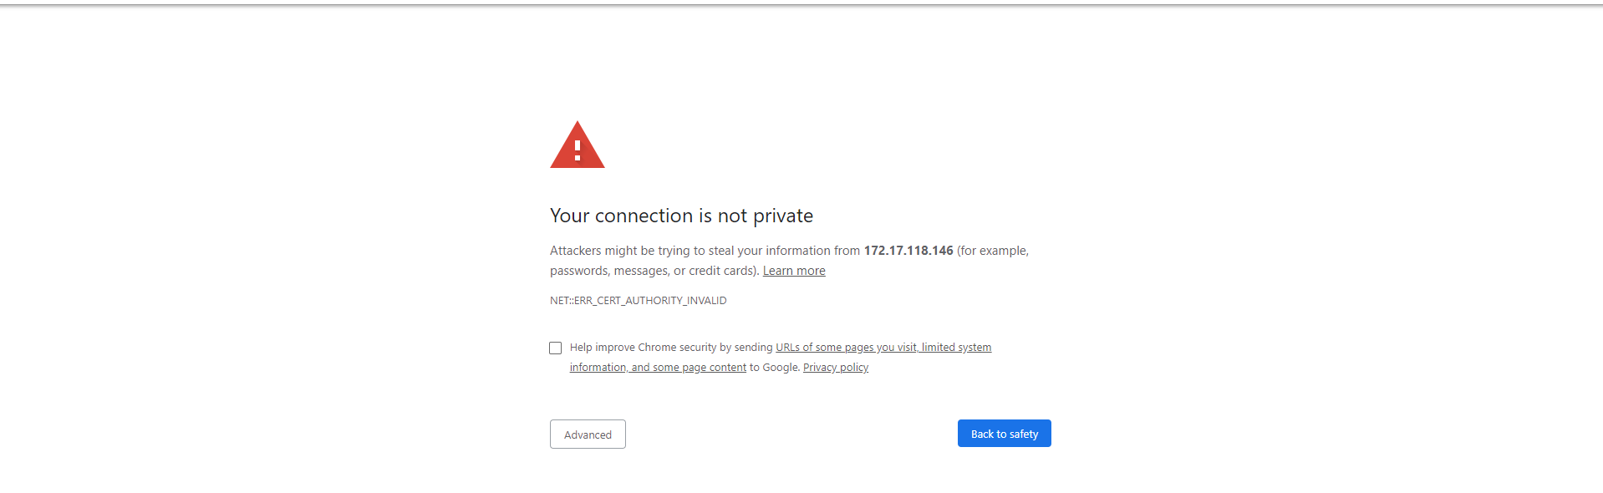Open the Learn more link
This screenshot has height=493, width=1603.
(x=793, y=271)
